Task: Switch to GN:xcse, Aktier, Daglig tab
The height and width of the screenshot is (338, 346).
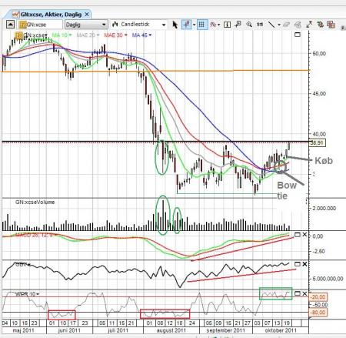Action: click(51, 15)
